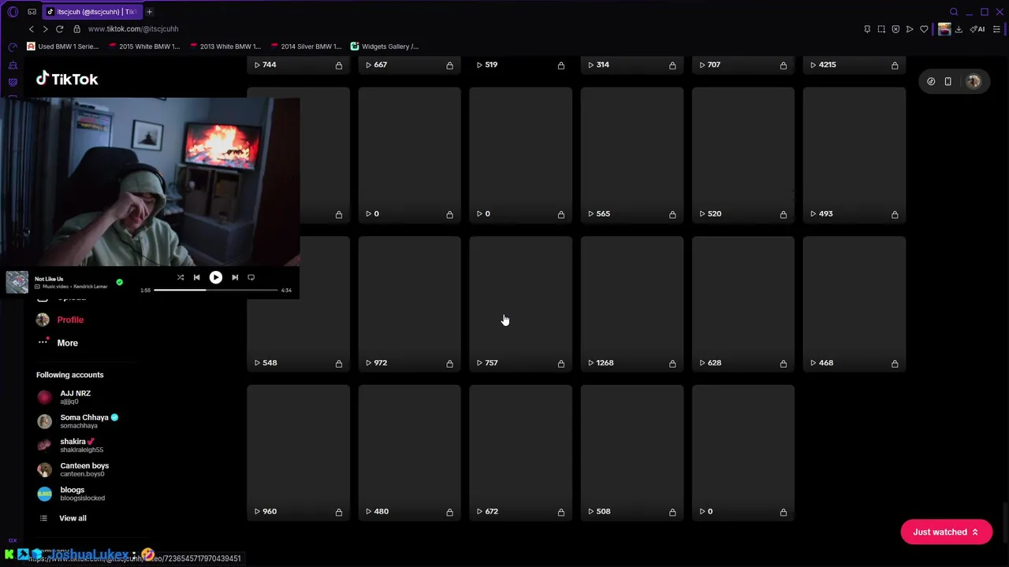Click the ad blocker shield icon
Screen dimensions: 1009x567
click(895, 29)
